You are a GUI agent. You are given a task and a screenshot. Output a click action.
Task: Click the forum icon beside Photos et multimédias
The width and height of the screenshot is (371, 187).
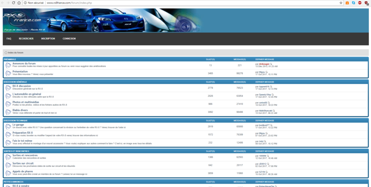coord(8,104)
